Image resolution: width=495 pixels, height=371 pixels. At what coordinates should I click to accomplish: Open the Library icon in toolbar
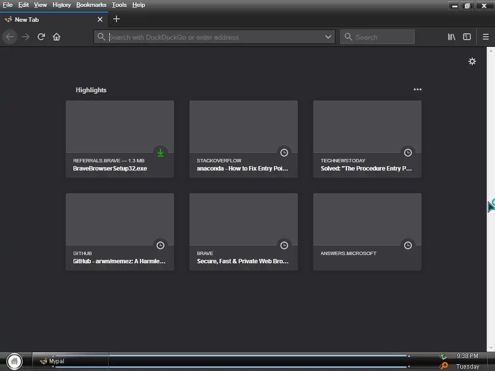click(451, 37)
